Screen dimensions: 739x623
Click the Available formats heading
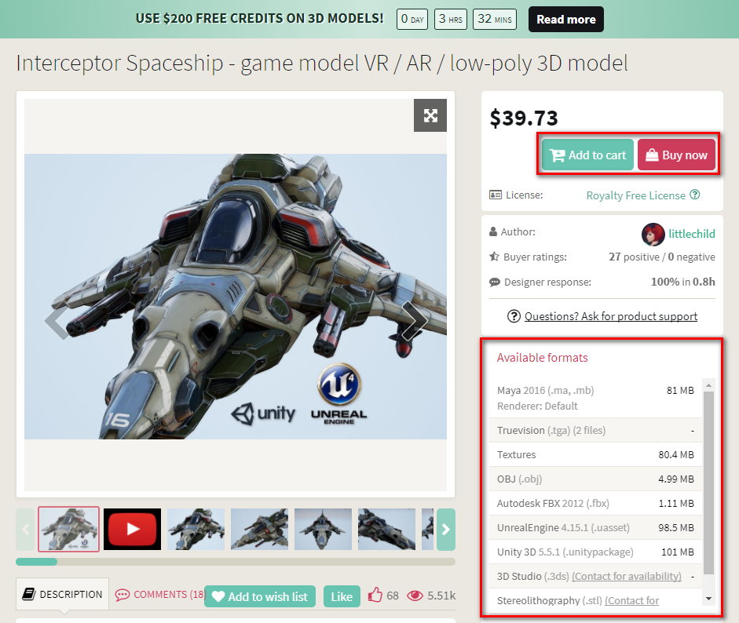coord(542,358)
